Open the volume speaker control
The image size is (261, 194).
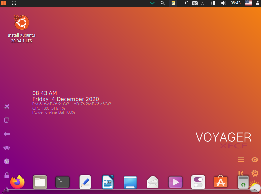click(x=223, y=3)
